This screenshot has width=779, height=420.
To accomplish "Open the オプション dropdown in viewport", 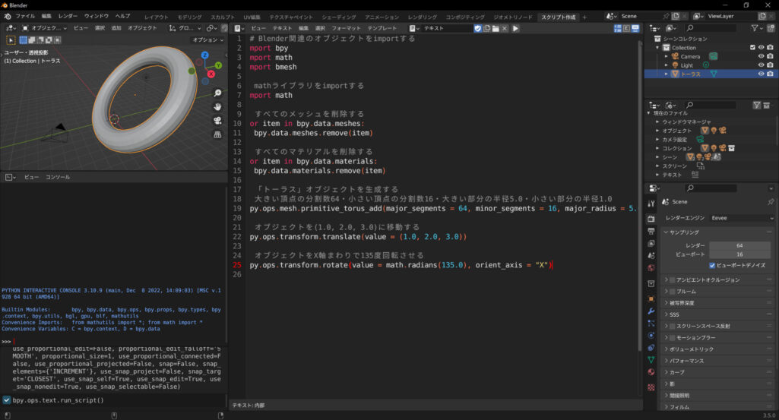I will point(208,39).
